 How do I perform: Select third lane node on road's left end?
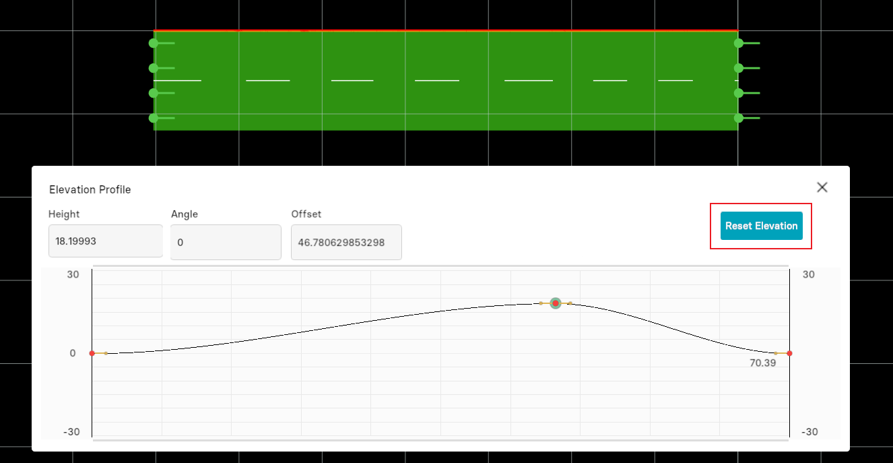[x=154, y=93]
